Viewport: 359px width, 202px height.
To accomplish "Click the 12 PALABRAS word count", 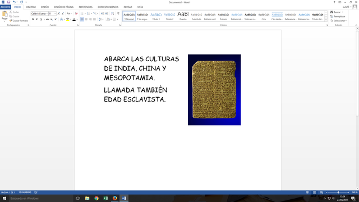I will click(25, 192).
